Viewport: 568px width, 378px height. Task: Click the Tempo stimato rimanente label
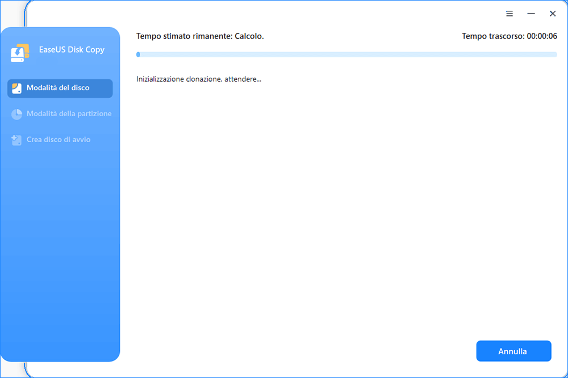tap(200, 36)
